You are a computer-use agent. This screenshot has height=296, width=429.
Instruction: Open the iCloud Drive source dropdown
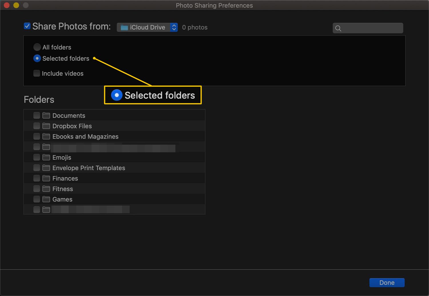(x=147, y=27)
